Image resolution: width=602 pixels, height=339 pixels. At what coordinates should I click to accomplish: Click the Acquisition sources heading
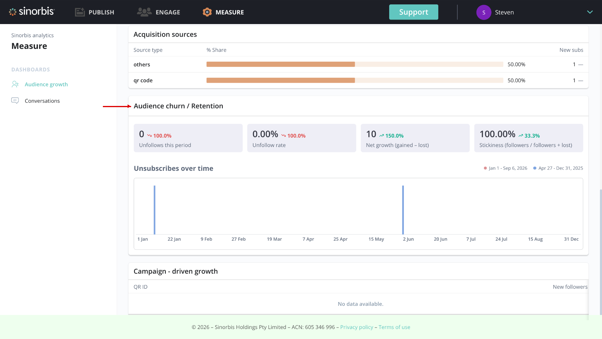(165, 34)
